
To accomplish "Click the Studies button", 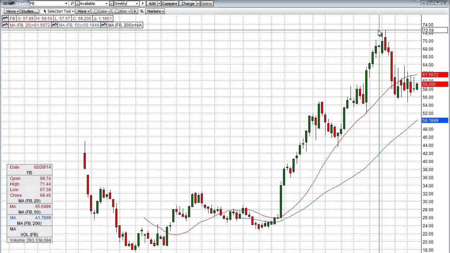I will tap(29, 11).
